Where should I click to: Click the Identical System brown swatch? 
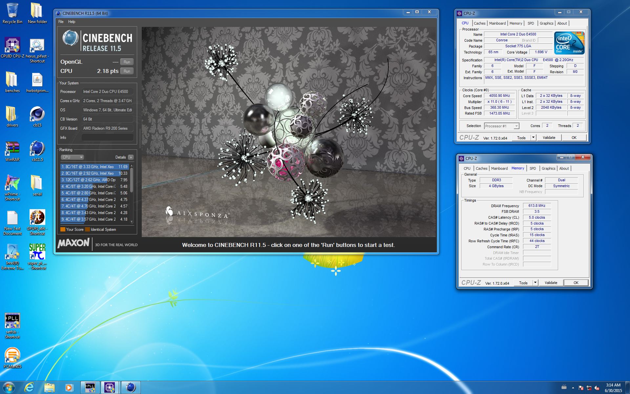pos(87,230)
